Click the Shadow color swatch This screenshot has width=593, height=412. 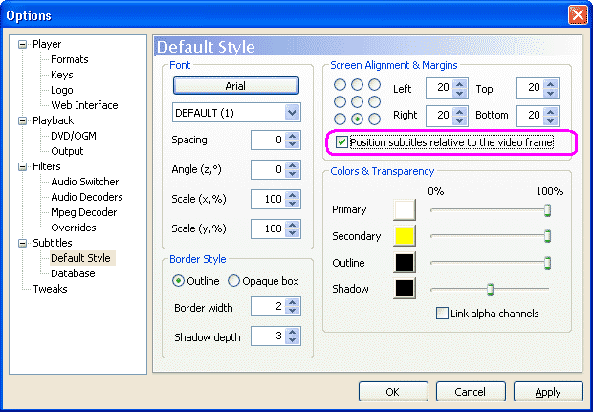click(405, 288)
